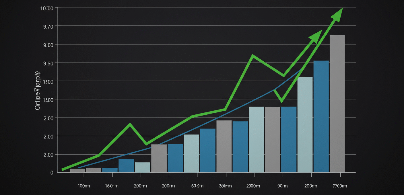Viewport: 404px width, 195px height.
Task: Select the 160m x-axis label
Action: point(112,186)
